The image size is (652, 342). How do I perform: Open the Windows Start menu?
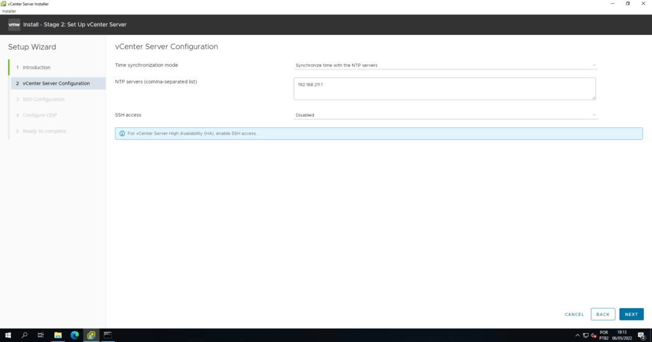click(8, 335)
